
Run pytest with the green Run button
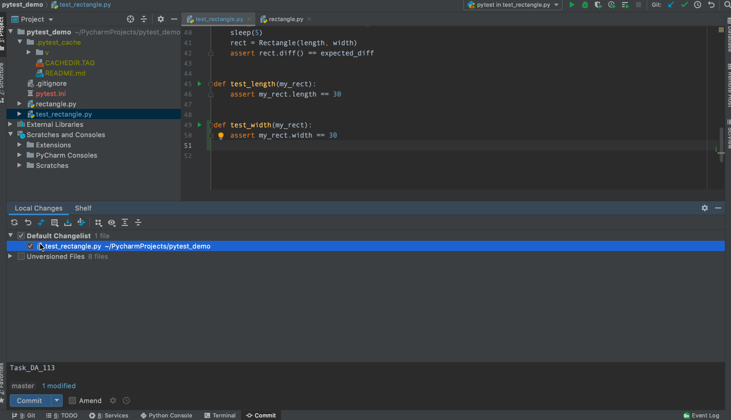pyautogui.click(x=572, y=5)
